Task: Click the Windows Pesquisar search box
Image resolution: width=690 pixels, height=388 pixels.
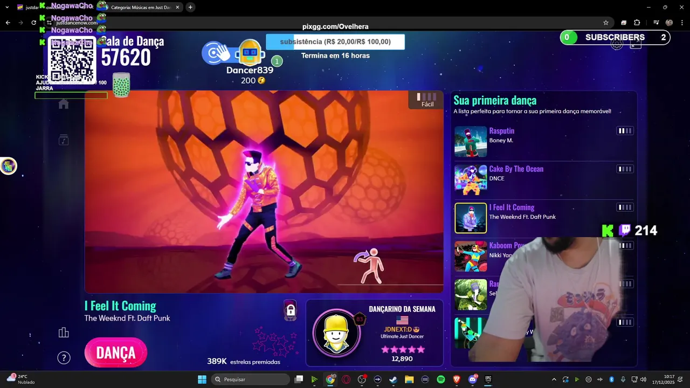Action: coord(250,379)
